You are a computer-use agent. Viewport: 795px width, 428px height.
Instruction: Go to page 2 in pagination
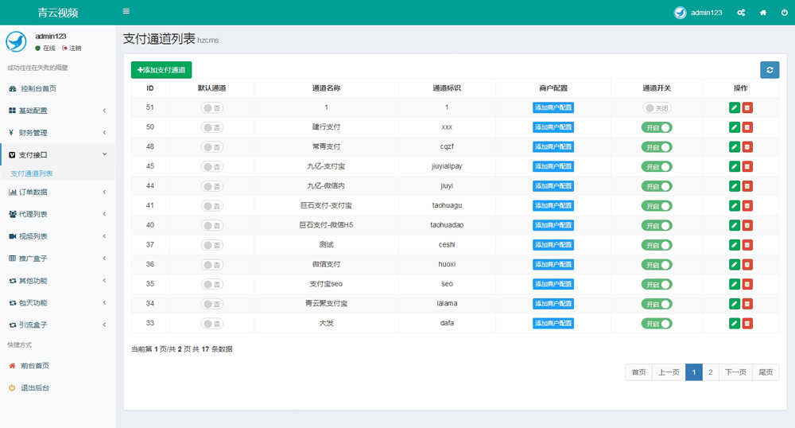point(711,372)
